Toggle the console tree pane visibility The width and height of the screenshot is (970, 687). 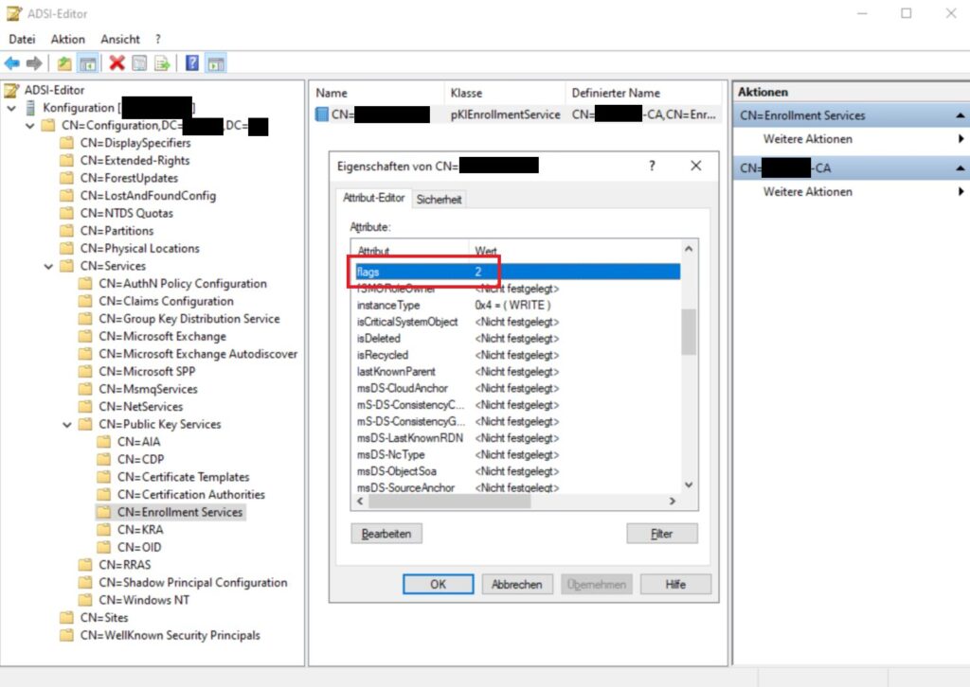click(x=87, y=63)
